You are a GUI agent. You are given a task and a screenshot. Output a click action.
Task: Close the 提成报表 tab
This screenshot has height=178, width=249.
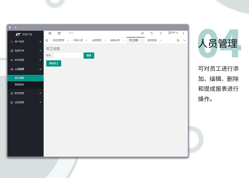(x=161, y=41)
